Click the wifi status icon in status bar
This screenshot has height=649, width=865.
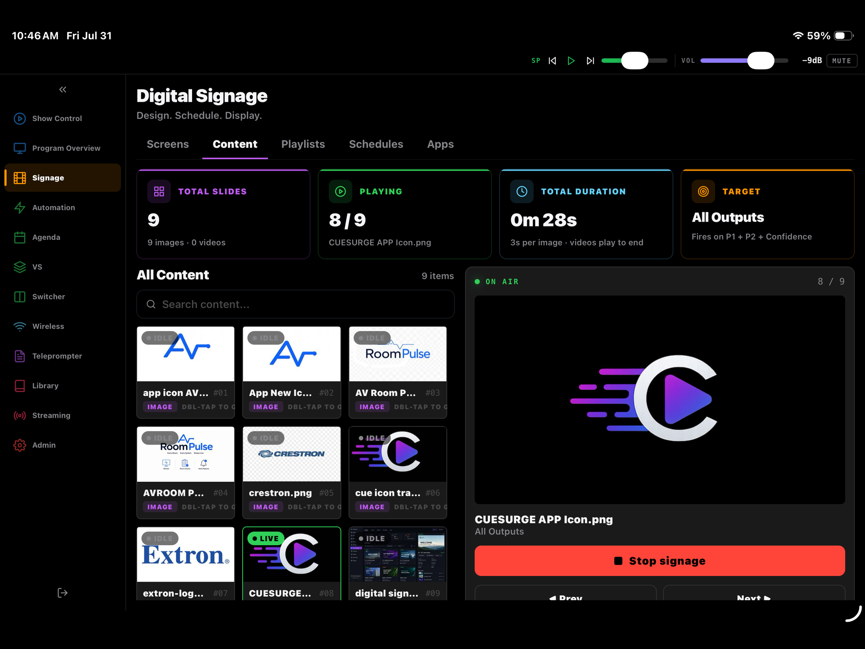[798, 36]
